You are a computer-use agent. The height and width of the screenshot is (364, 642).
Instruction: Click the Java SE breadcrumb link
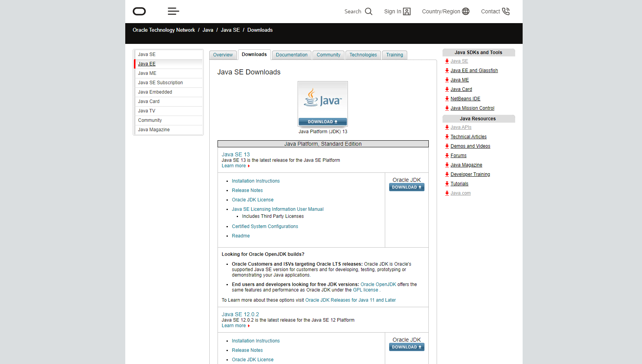coord(230,30)
